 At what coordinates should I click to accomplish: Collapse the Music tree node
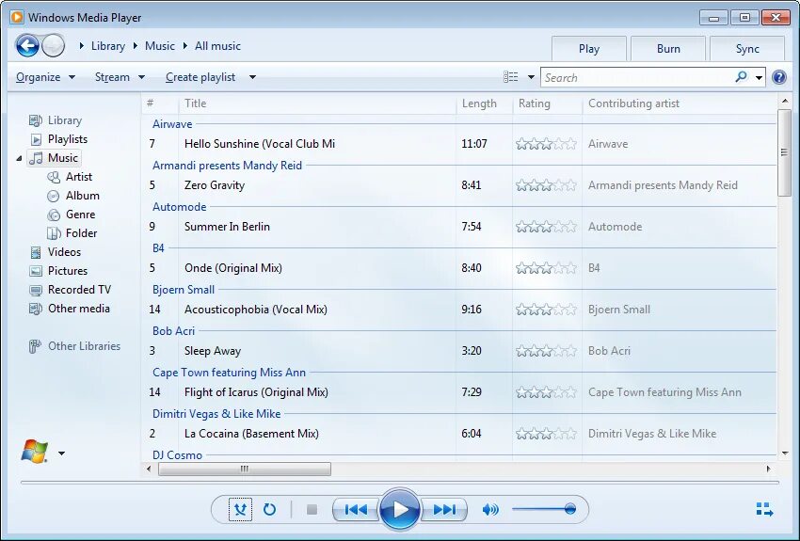[x=19, y=159]
